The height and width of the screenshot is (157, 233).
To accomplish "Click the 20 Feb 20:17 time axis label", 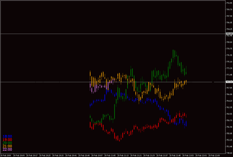I will tap(32, 156).
